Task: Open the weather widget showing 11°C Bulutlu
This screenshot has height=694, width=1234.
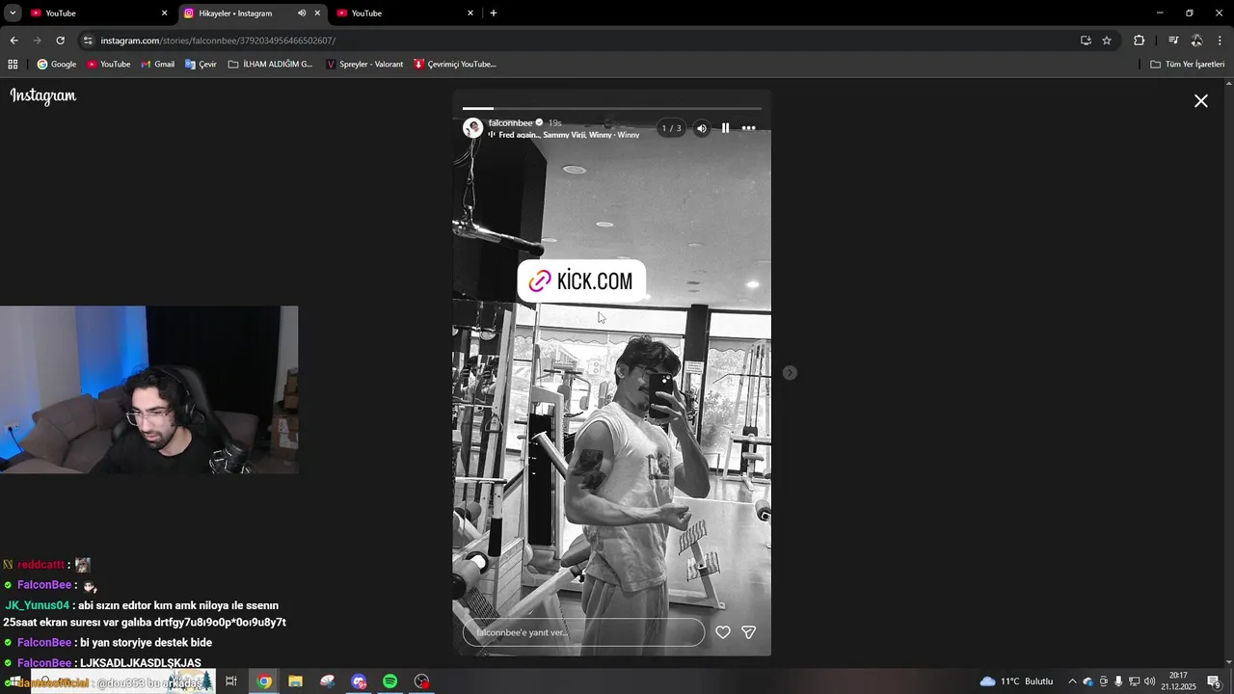Action: (1017, 681)
